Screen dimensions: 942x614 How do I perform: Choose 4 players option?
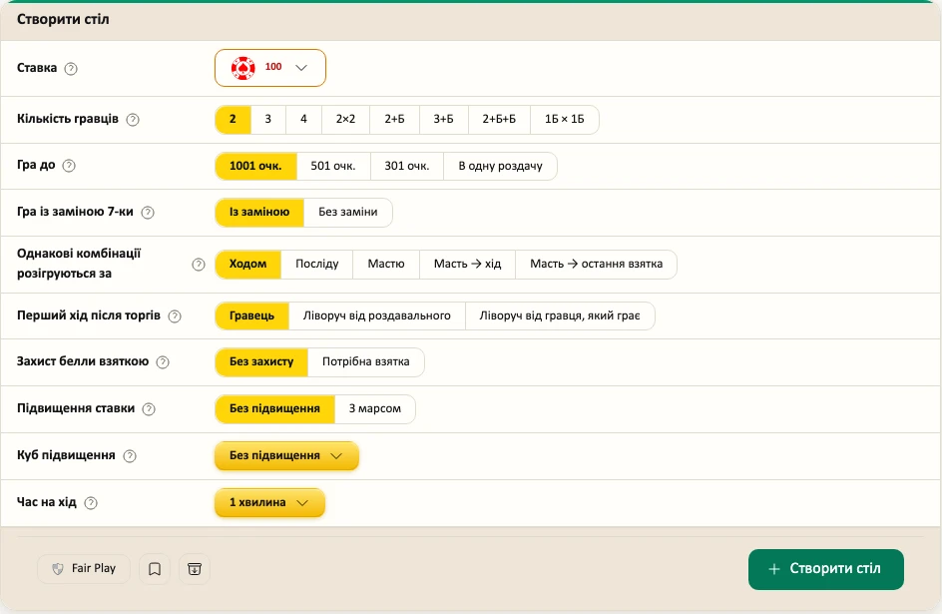point(303,119)
